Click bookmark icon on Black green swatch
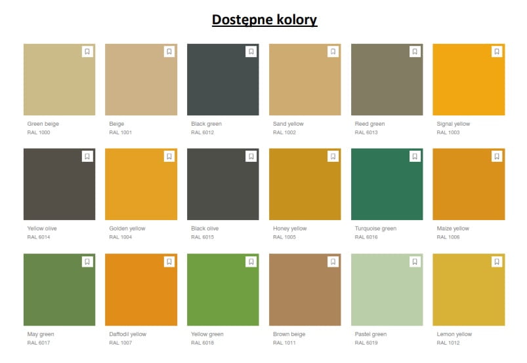The width and height of the screenshot is (527, 363). coord(251,52)
